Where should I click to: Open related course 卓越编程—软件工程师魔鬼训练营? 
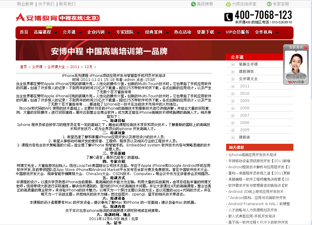259,179
